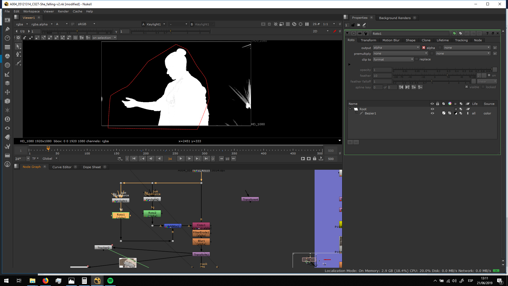Viewport: 508px width, 286px height.
Task: Select the Transform4 node
Action: point(250,199)
